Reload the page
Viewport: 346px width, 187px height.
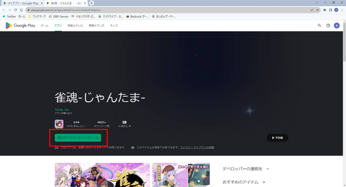pos(16,10)
